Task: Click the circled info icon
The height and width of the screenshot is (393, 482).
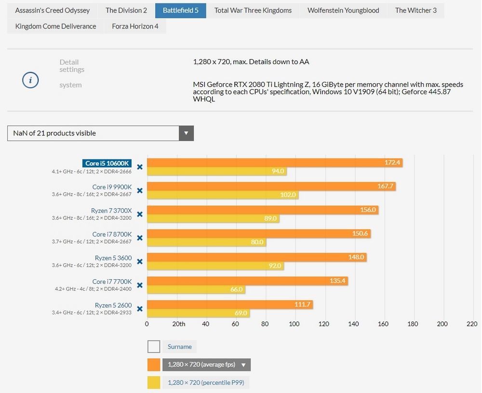Action: coord(30,80)
